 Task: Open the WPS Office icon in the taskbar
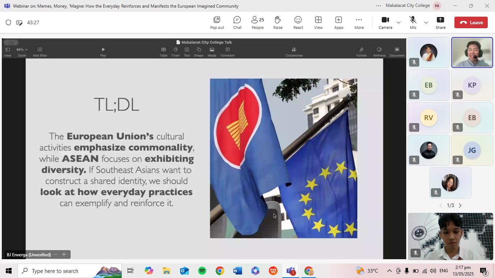[273, 271]
